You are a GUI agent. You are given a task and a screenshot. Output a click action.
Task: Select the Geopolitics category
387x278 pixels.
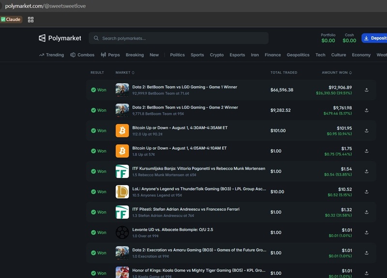[x=298, y=55]
